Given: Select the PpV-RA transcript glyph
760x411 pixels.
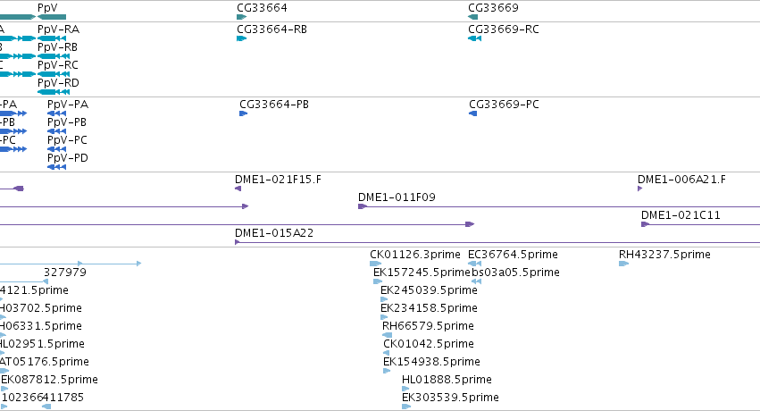Looking at the screenshot, I should coord(52,38).
